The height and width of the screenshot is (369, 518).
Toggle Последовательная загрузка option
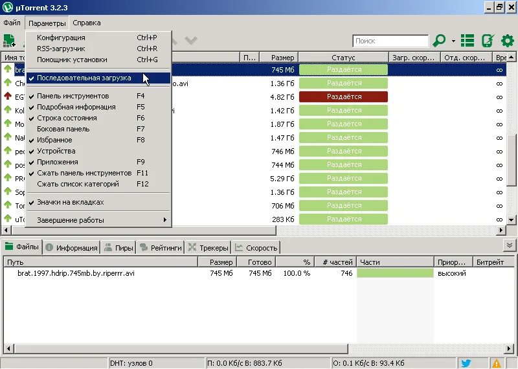coord(98,78)
